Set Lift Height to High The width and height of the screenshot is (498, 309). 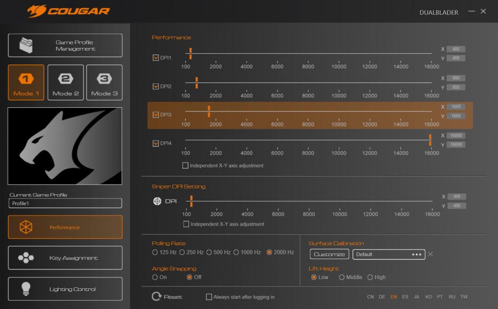point(370,277)
